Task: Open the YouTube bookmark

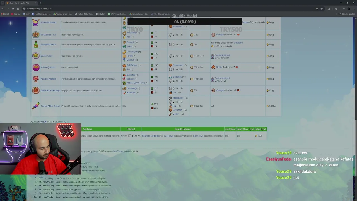Action: point(16,14)
